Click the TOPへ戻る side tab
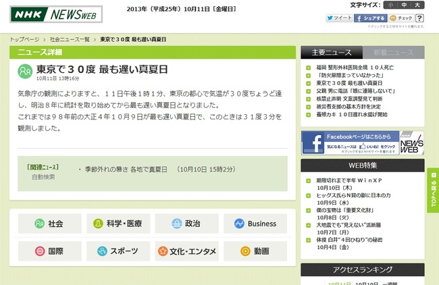This screenshot has height=285, width=439. [433, 190]
